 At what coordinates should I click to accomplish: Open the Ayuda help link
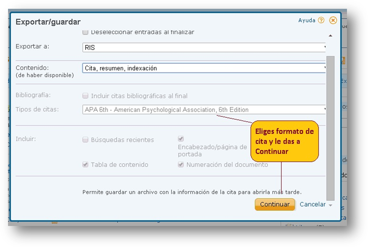(x=306, y=21)
